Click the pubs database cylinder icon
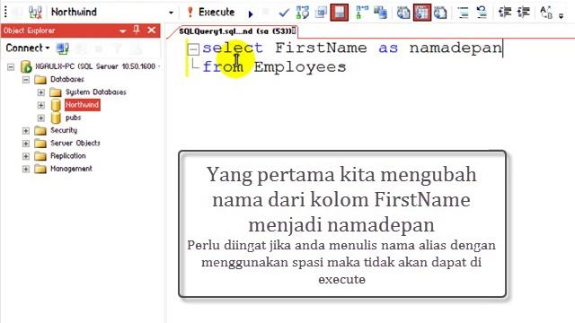This screenshot has width=575, height=323. [x=56, y=118]
